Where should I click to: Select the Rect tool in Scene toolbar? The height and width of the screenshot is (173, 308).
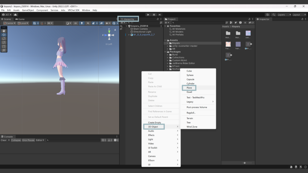point(4,46)
